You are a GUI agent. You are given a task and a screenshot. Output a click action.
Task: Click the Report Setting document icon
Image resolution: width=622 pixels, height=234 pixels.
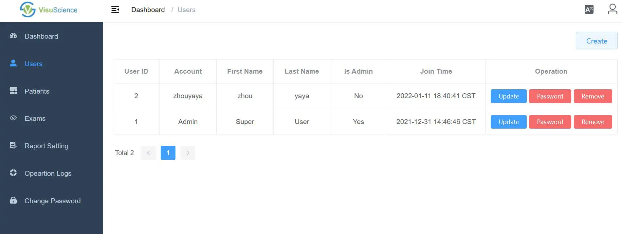click(13, 145)
